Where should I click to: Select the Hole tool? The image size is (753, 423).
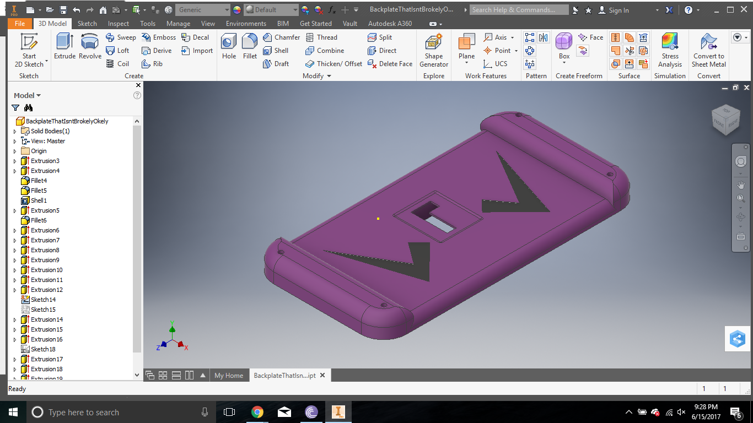click(229, 46)
